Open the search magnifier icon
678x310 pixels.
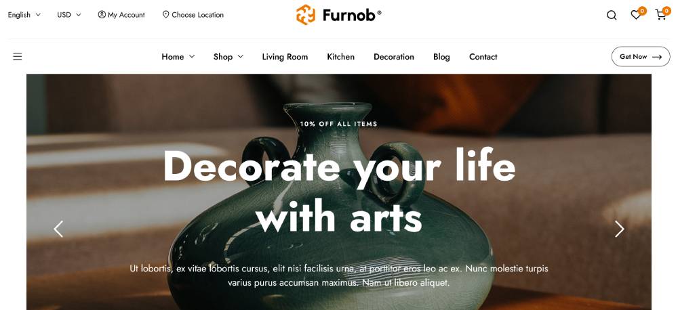point(612,15)
